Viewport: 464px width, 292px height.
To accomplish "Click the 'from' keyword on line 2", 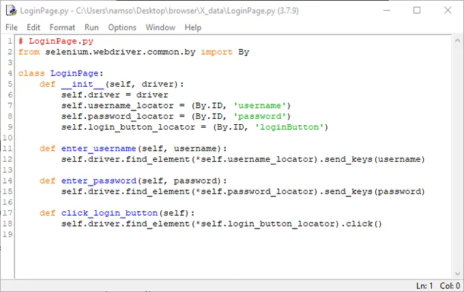I will click(x=29, y=52).
